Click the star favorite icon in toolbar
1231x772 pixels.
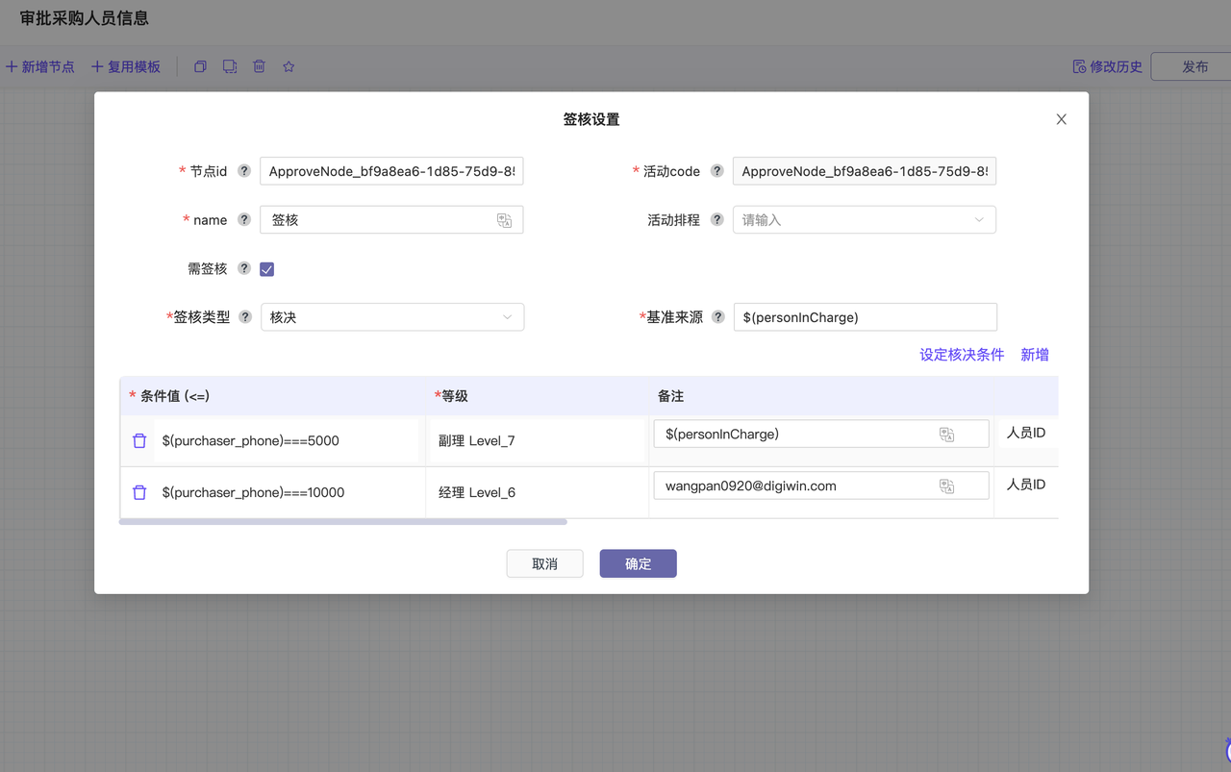pos(289,66)
